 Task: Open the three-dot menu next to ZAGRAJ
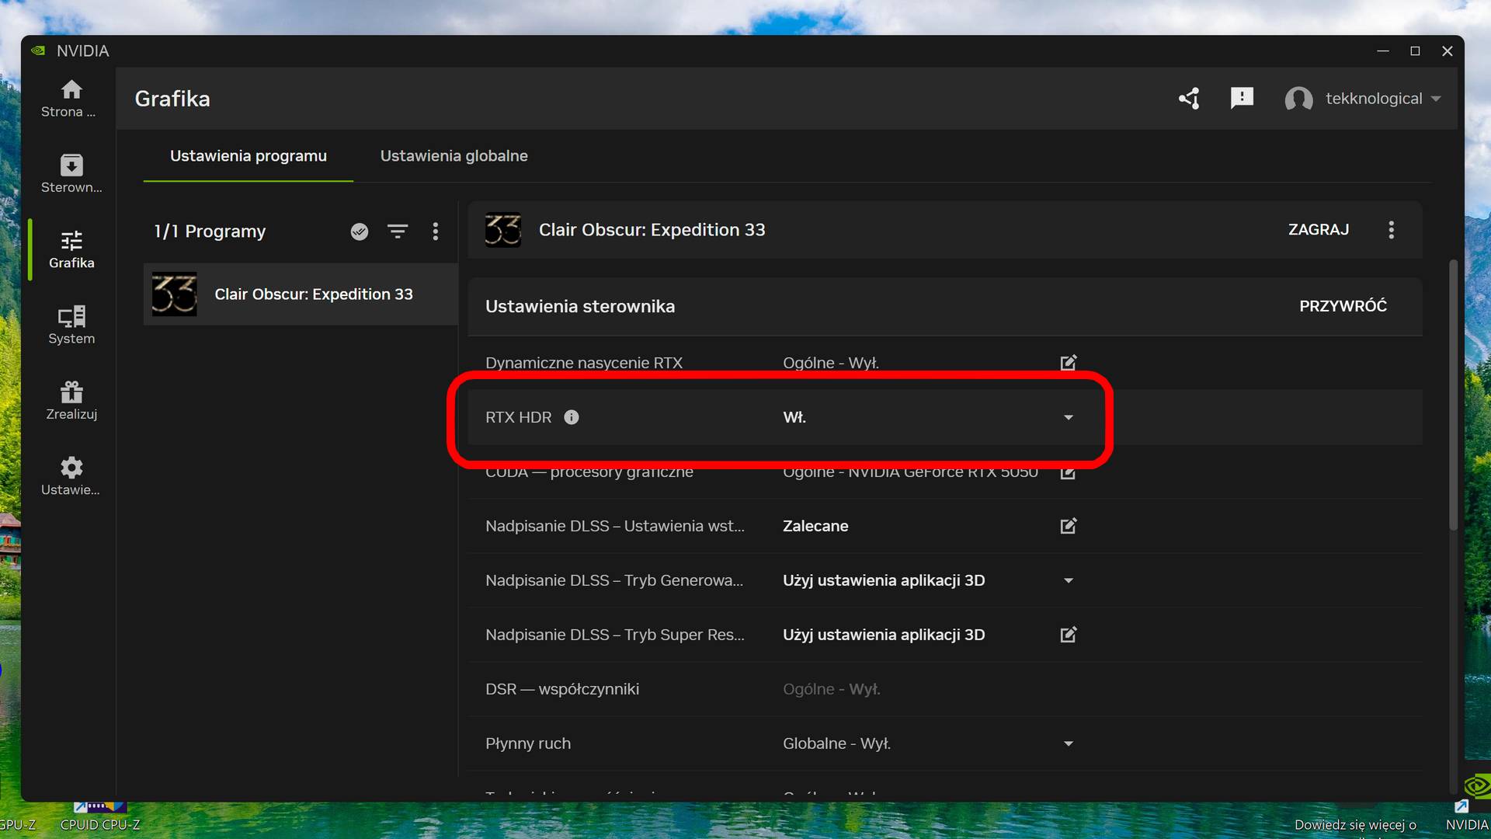click(x=1392, y=229)
